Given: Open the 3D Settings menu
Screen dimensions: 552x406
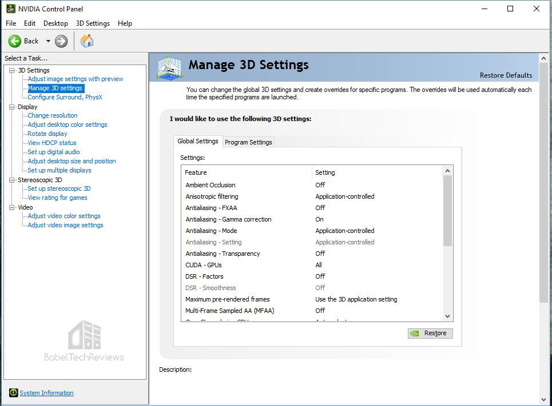Looking at the screenshot, I should coord(93,23).
